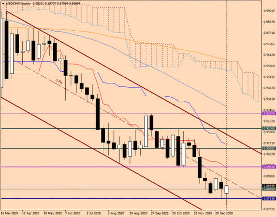Click the 12 Apr 2020 date label
The height and width of the screenshot is (217, 277).
click(31, 213)
